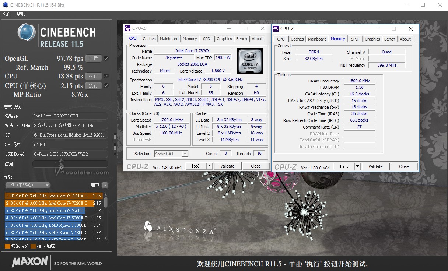Click the Intel Core i7 X-series logo
This screenshot has height=271, width=448.
coord(250,61)
